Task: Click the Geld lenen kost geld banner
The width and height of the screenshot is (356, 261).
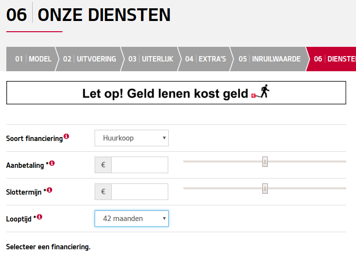Action: coord(176,93)
